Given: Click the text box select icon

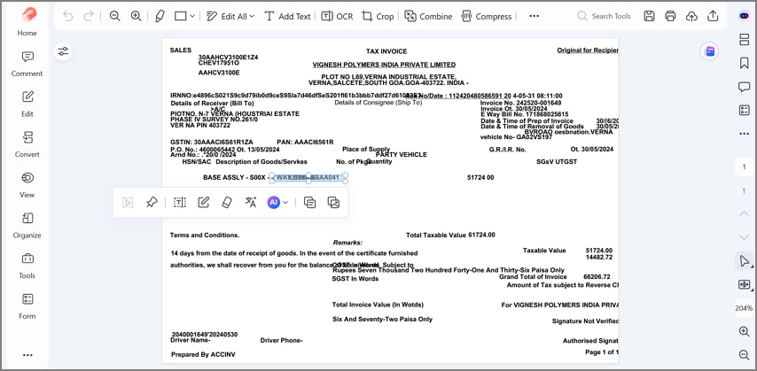Looking at the screenshot, I should pyautogui.click(x=180, y=203).
